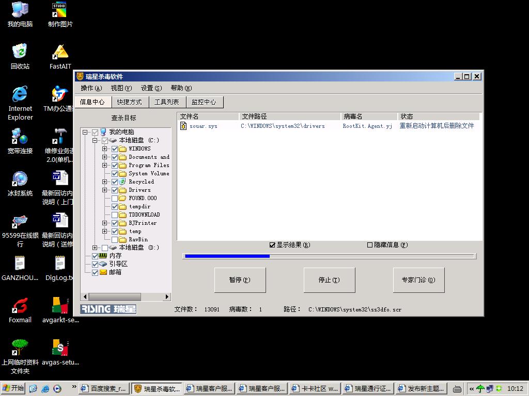Viewport: 529px width, 396px height.
Task: Open DigLog.txt file on desktop
Action: (x=59, y=268)
